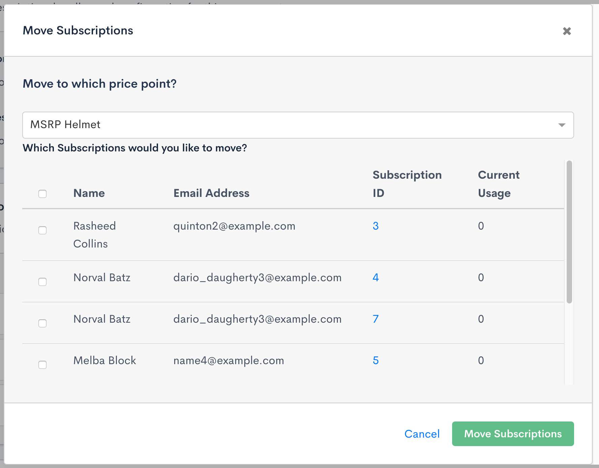
Task: Click the Cancel link
Action: click(422, 434)
